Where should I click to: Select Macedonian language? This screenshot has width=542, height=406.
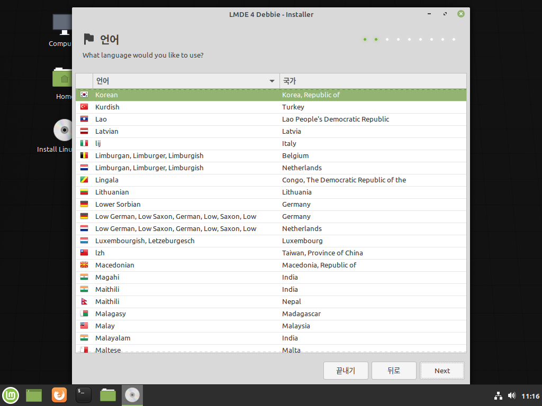pos(271,265)
